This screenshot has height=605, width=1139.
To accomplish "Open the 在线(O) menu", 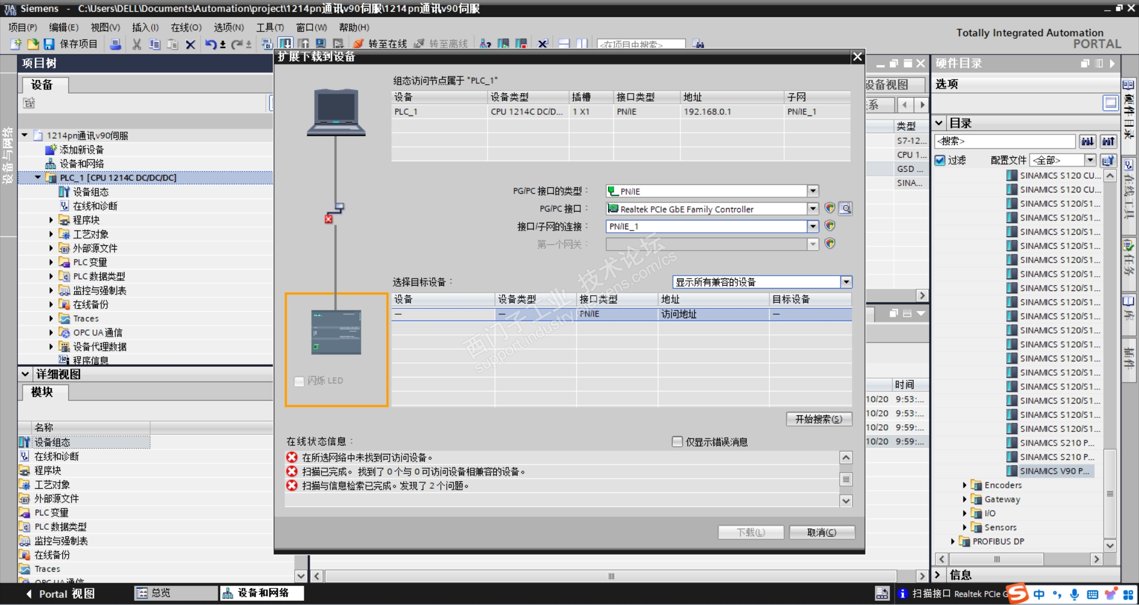I will [x=186, y=27].
